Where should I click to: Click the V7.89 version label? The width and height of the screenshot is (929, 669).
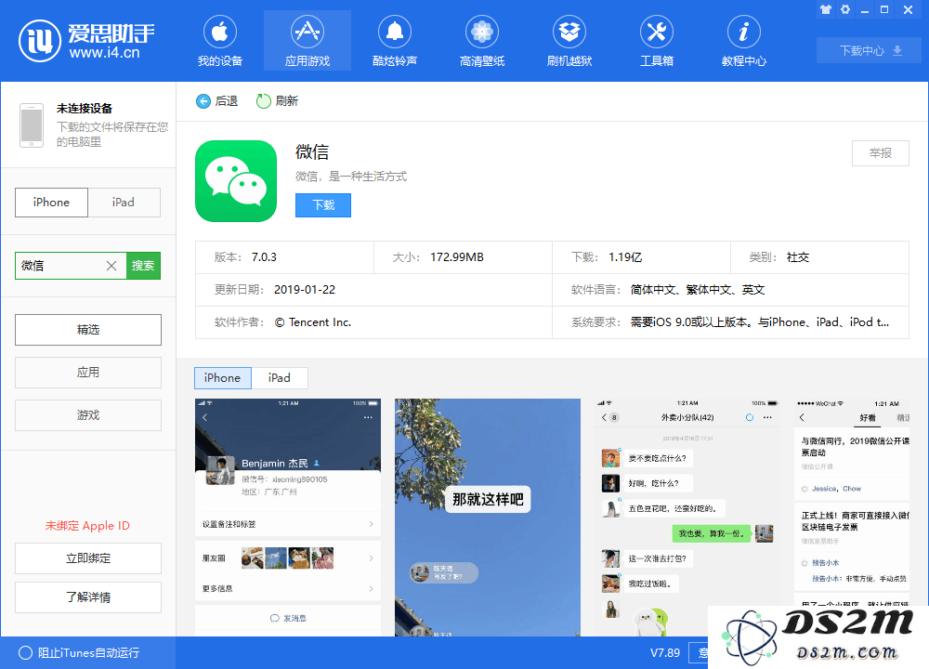pos(665,652)
